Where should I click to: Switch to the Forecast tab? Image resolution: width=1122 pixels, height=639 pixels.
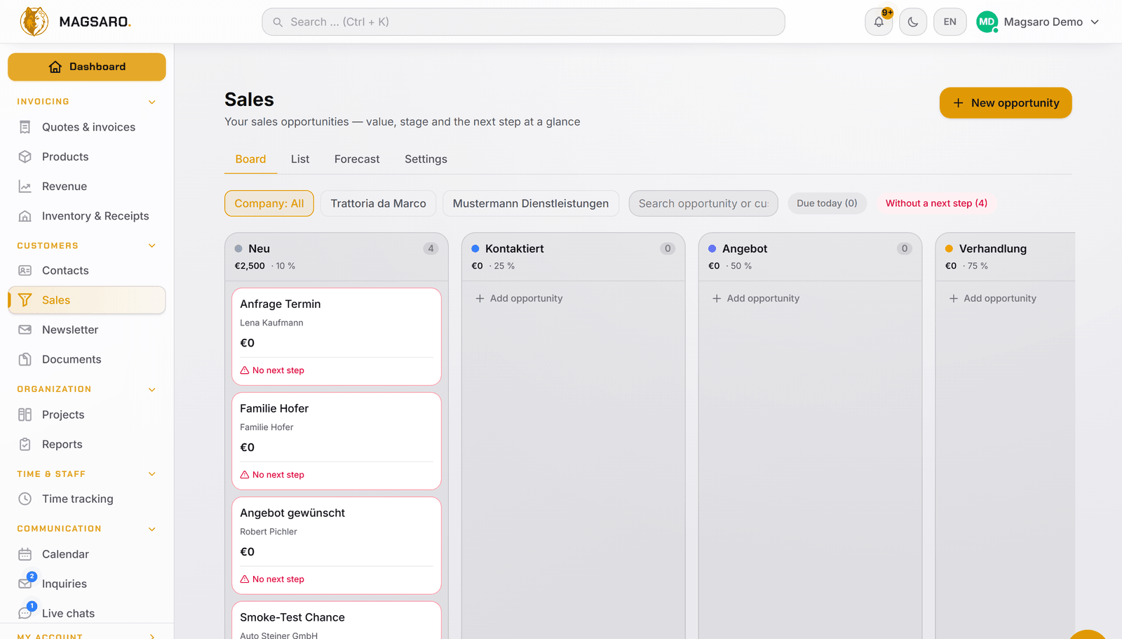(357, 159)
